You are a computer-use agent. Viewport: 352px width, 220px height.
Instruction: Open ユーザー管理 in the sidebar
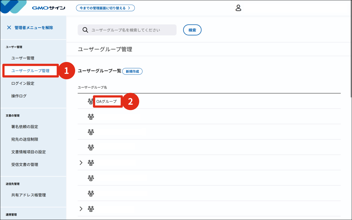[x=23, y=58]
